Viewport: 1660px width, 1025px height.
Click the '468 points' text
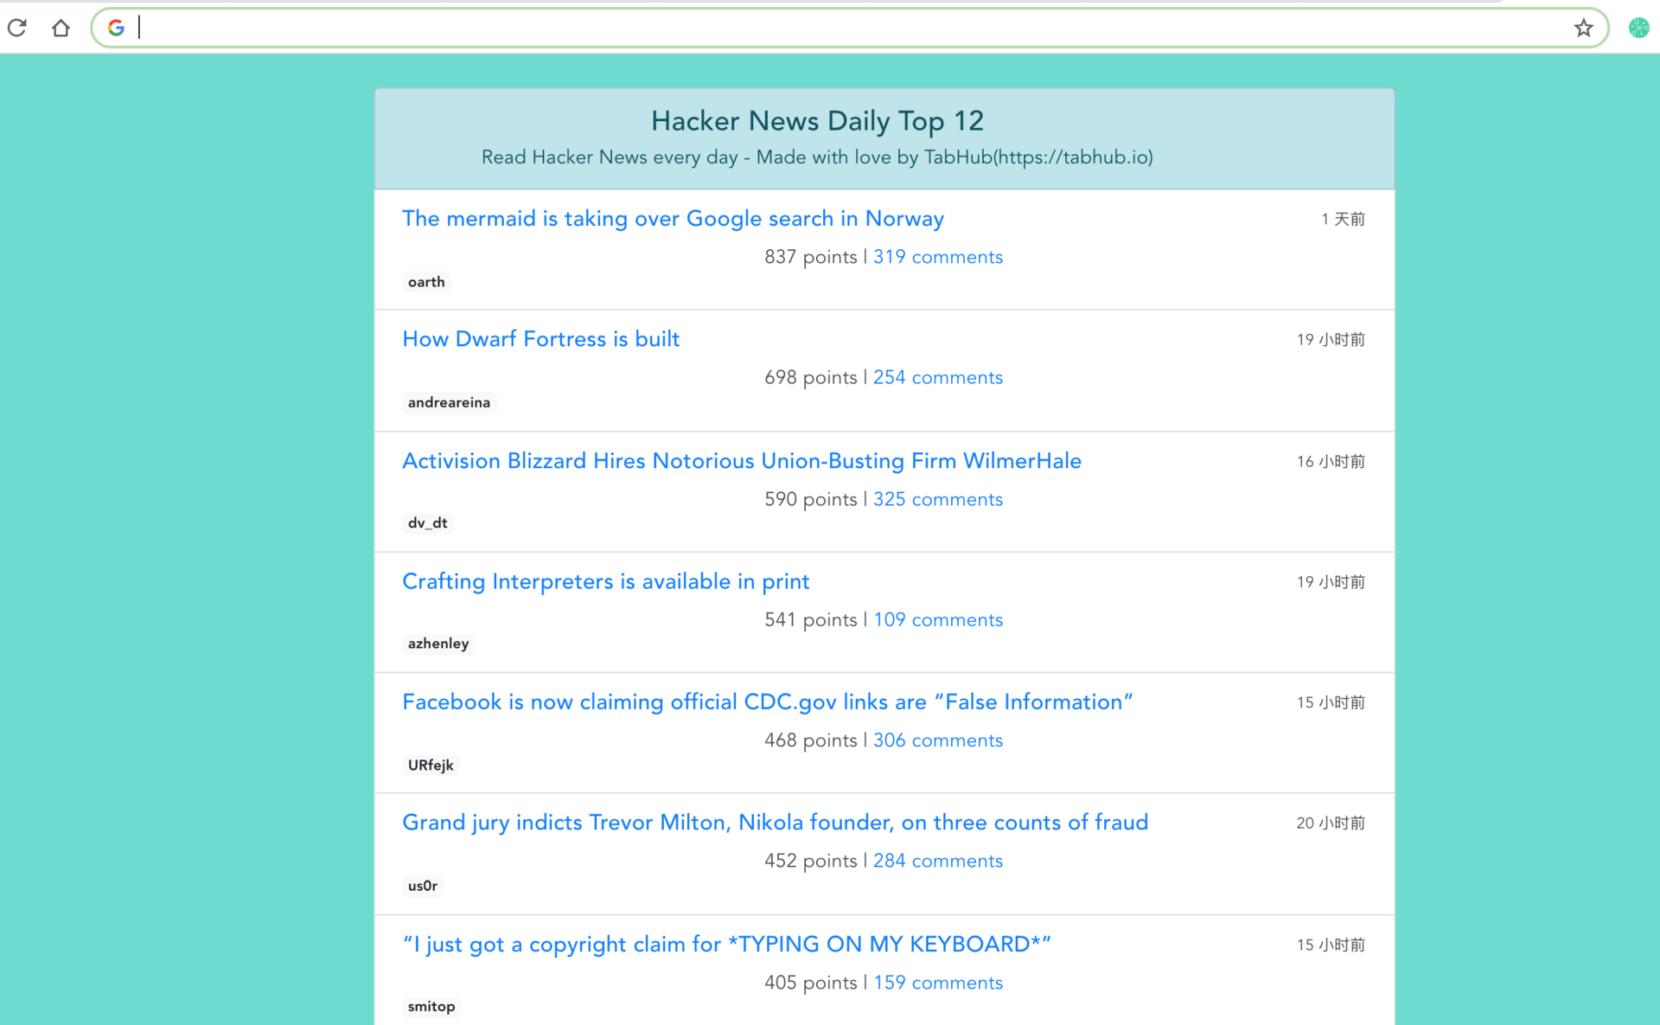point(811,740)
